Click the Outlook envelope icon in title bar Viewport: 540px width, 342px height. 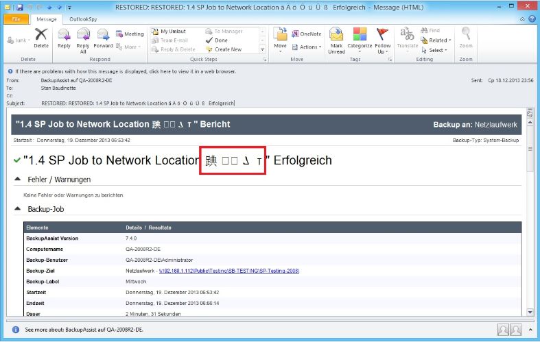[8, 8]
